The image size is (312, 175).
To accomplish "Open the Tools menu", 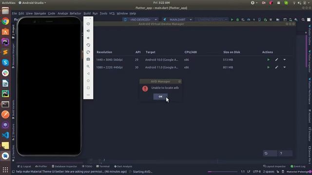I will click(x=103, y=14).
